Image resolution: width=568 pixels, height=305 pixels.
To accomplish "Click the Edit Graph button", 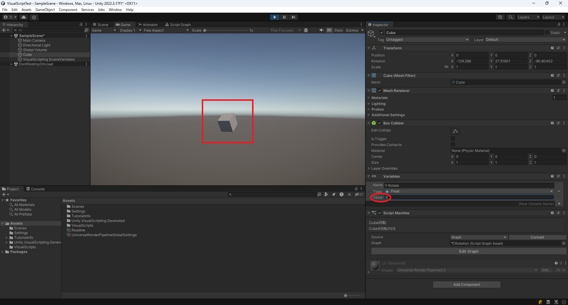I will point(469,252).
